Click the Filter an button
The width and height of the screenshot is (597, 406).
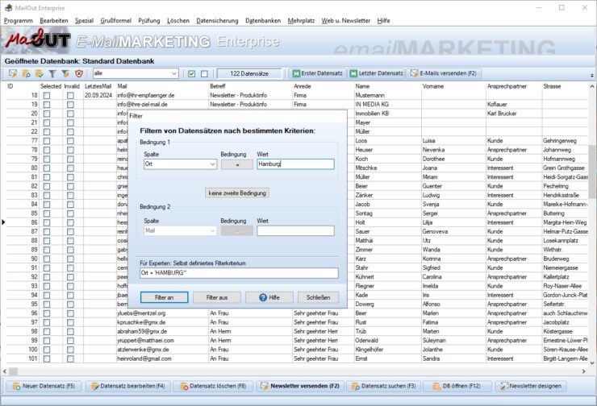point(164,297)
